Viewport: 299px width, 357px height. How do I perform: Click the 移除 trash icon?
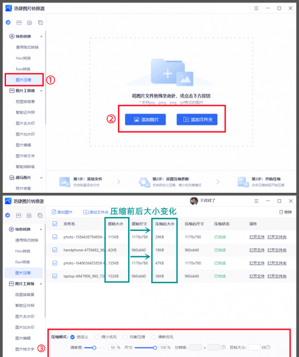click(x=281, y=212)
